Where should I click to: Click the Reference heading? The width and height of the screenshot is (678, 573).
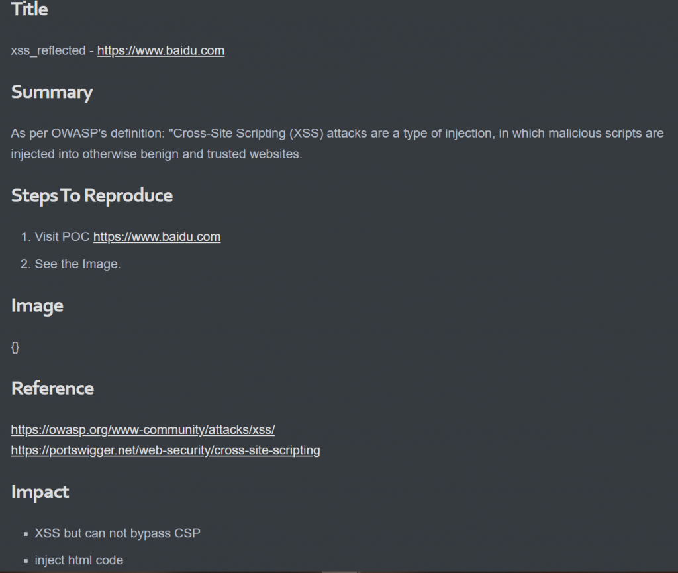pyautogui.click(x=52, y=388)
